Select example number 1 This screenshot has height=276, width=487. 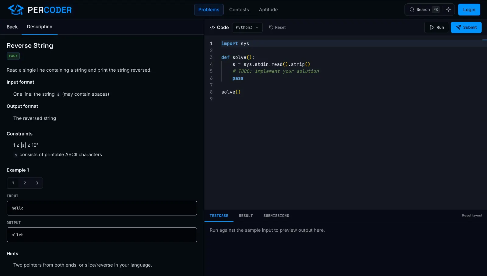pos(13,183)
